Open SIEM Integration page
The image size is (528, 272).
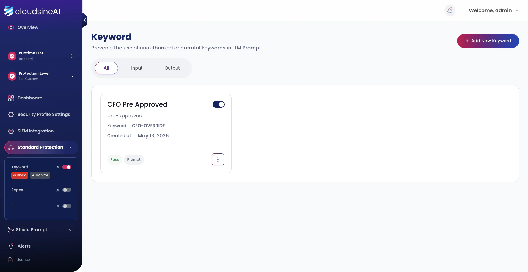click(35, 131)
